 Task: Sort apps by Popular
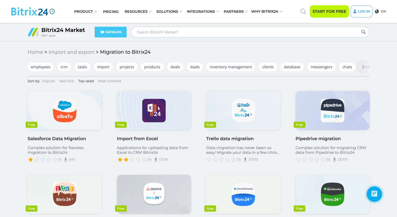(49, 81)
